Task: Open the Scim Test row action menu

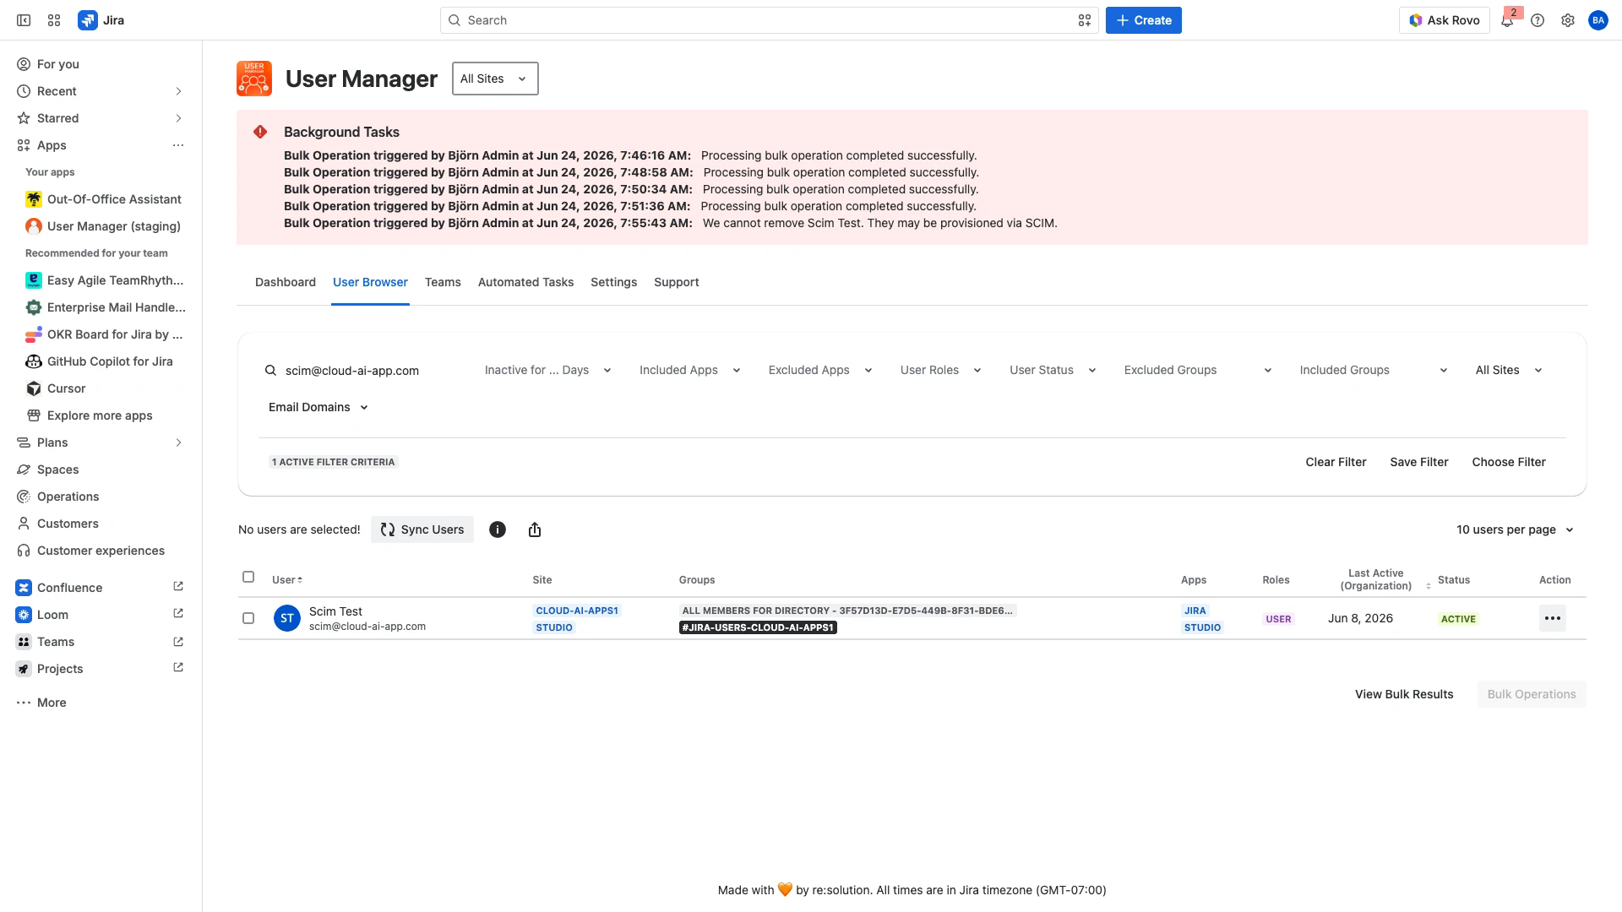Action: 1553,618
